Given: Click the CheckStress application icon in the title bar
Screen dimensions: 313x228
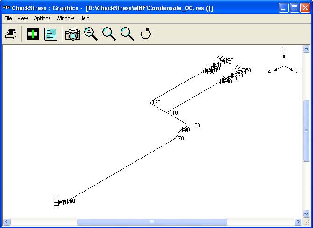Looking at the screenshot, I should [6, 8].
